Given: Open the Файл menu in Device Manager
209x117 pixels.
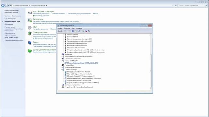Looking at the screenshot, I should [60, 28].
